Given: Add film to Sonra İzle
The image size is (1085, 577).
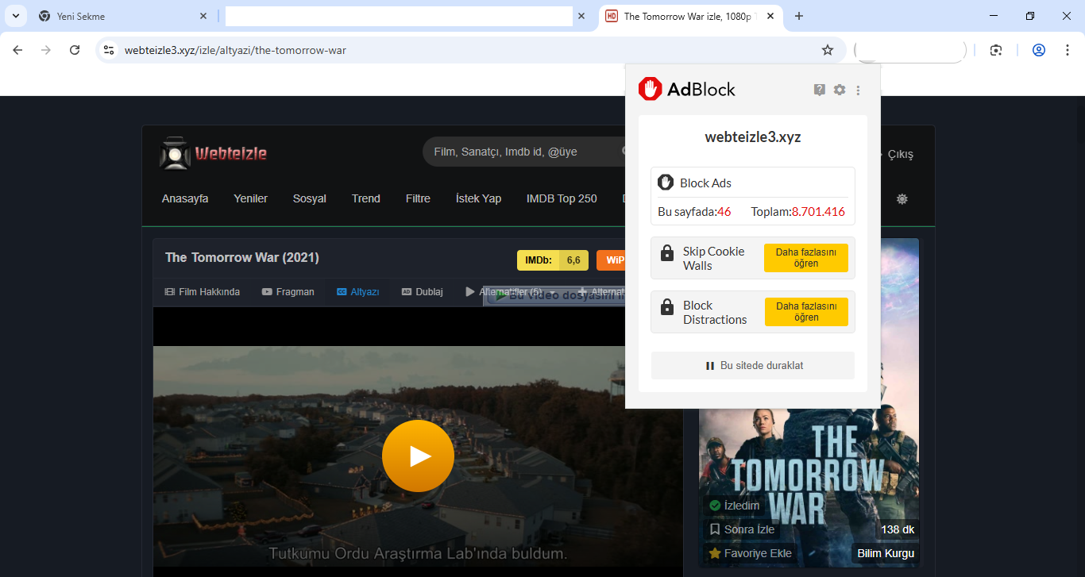Looking at the screenshot, I should (742, 529).
